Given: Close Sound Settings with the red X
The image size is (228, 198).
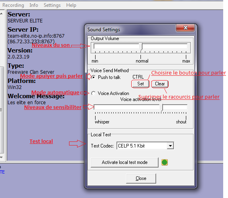Looking at the screenshot, I should [185, 28].
